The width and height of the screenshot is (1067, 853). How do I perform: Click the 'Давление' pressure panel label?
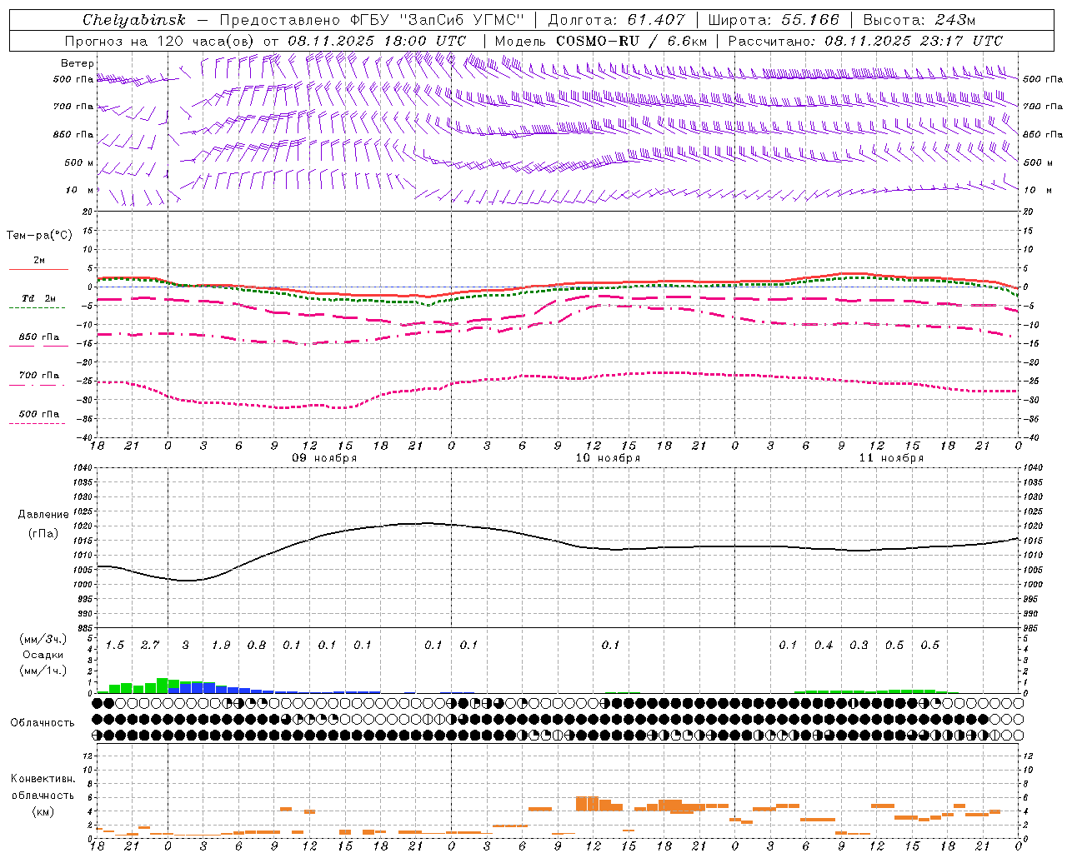(x=43, y=515)
